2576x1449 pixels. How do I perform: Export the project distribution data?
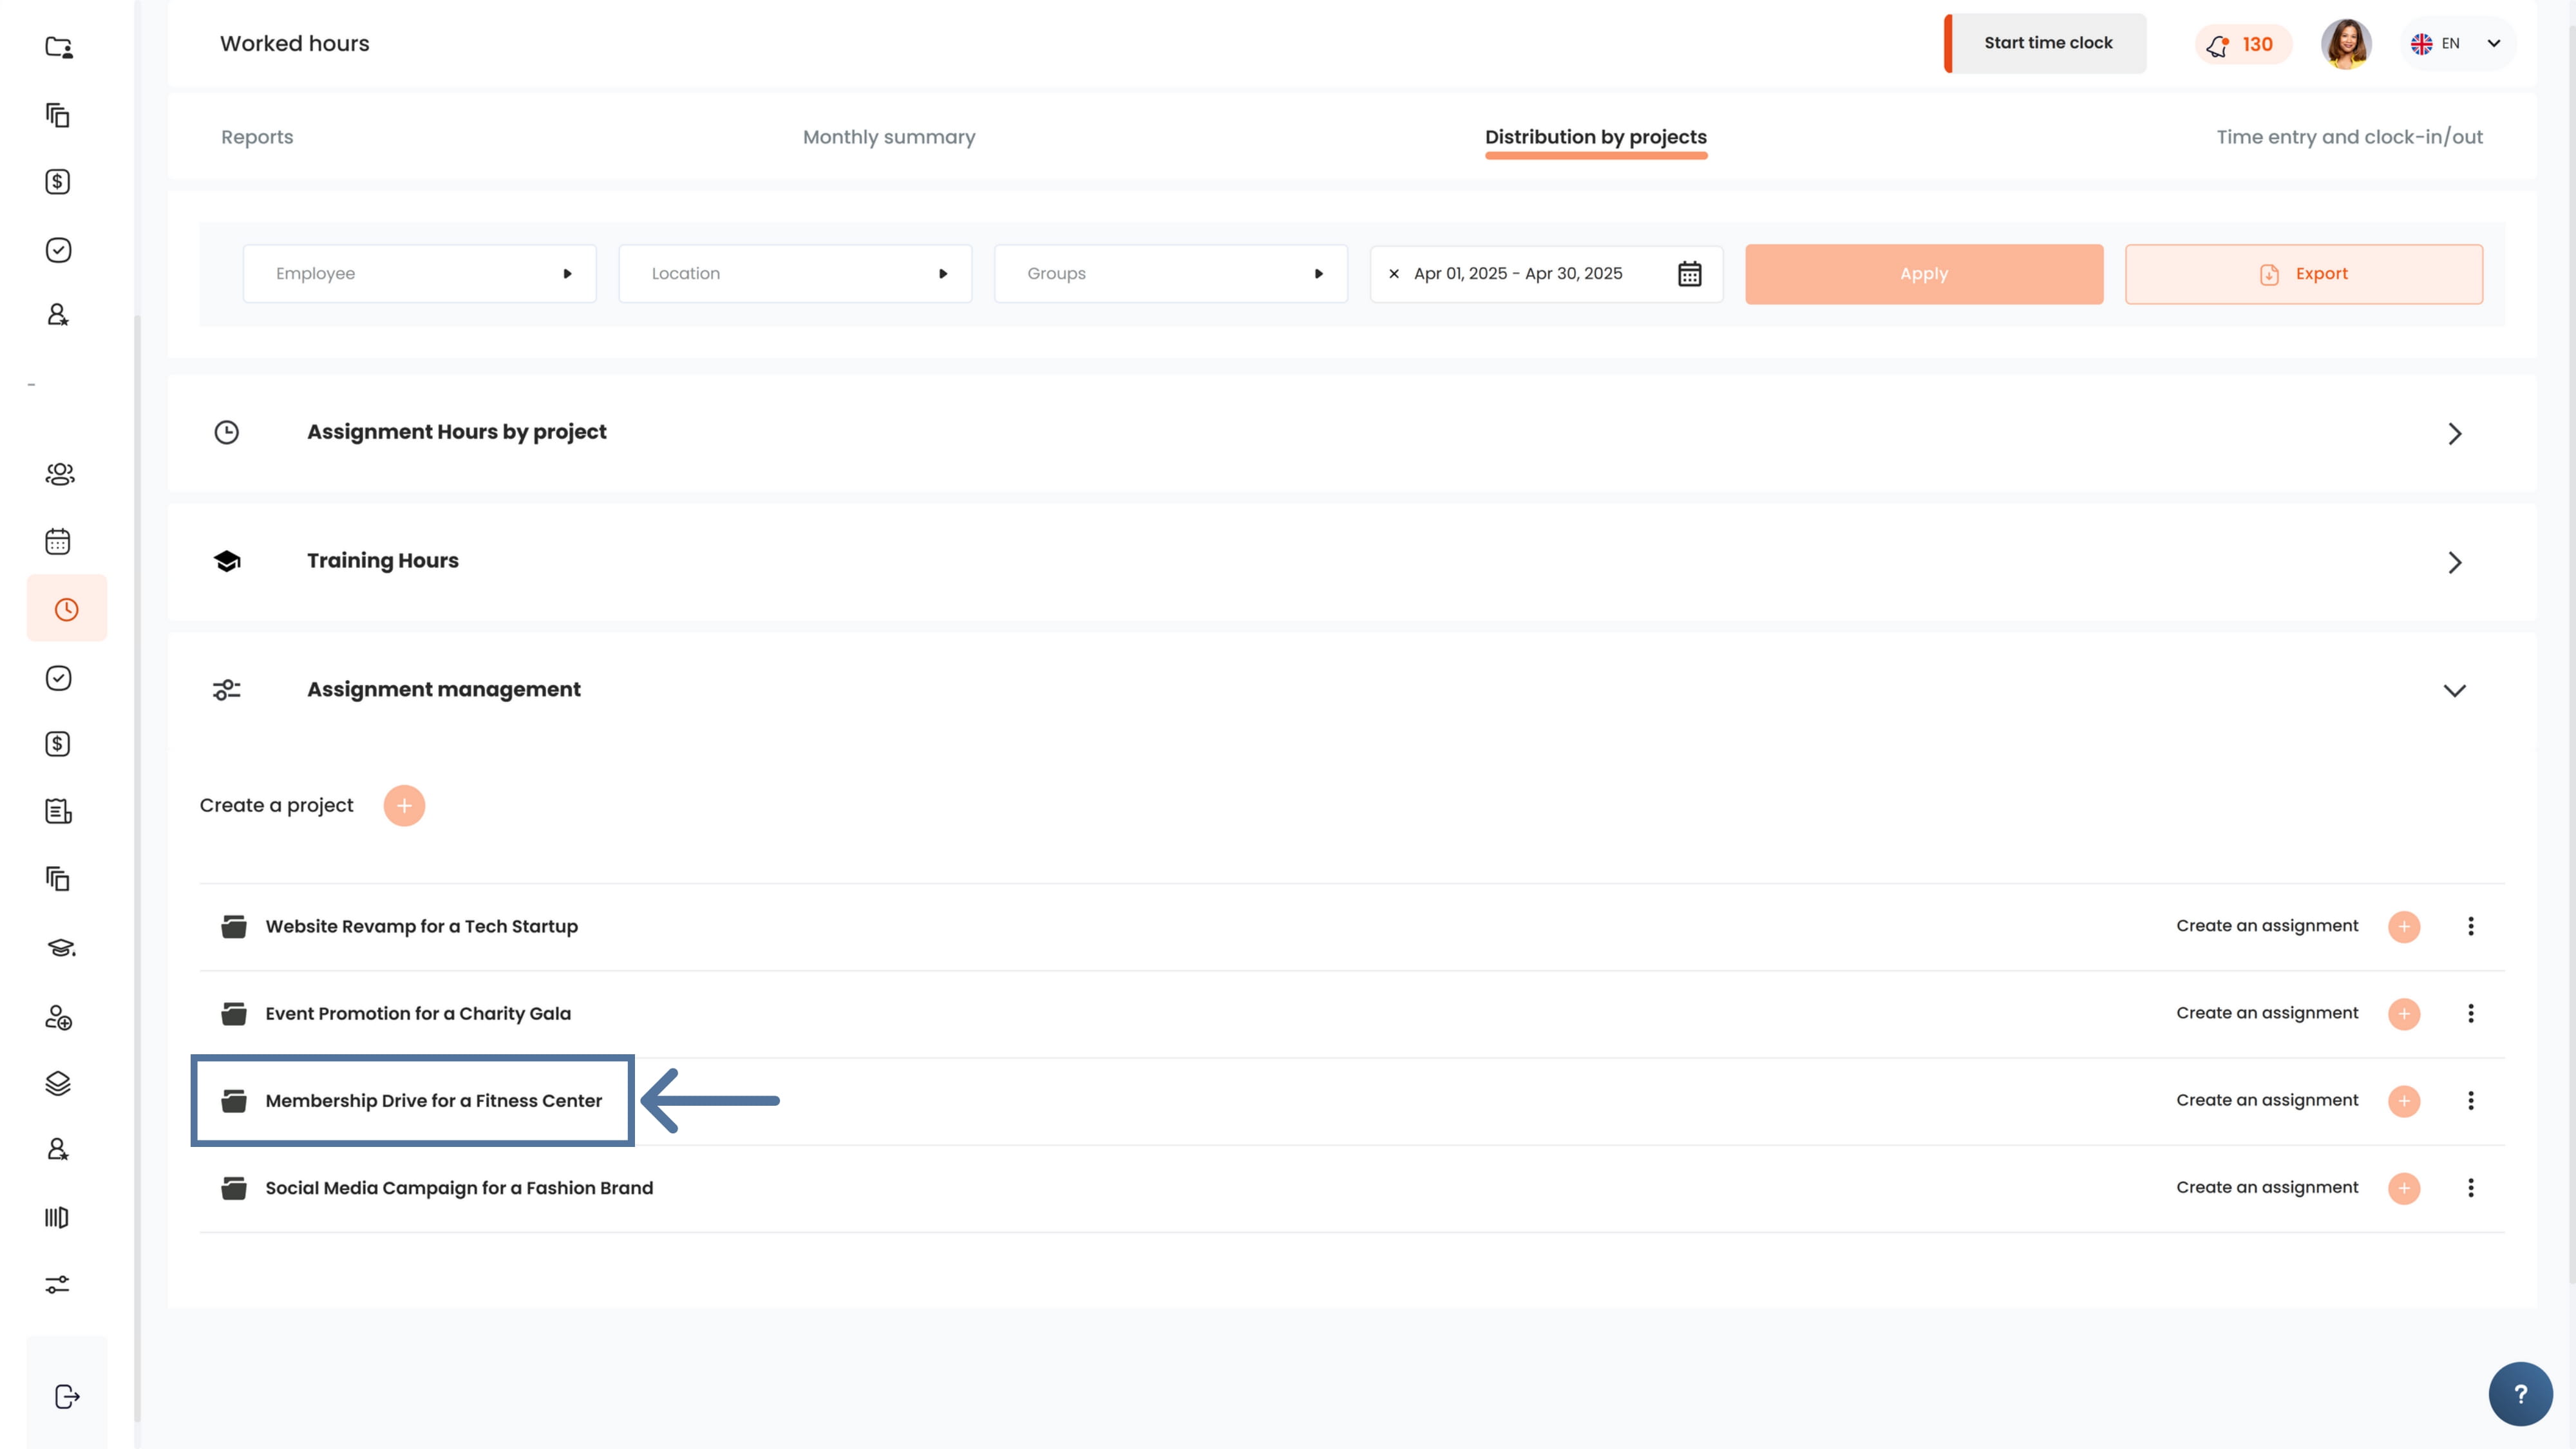pos(2304,274)
